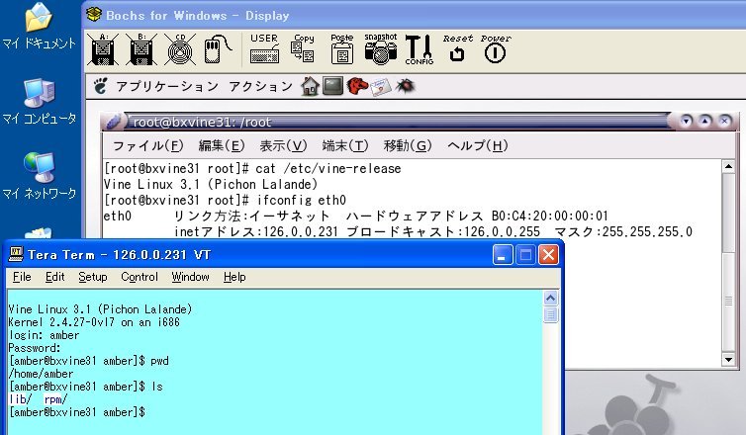Open the Tera Term Help menu
The image size is (746, 435).
[x=234, y=277]
